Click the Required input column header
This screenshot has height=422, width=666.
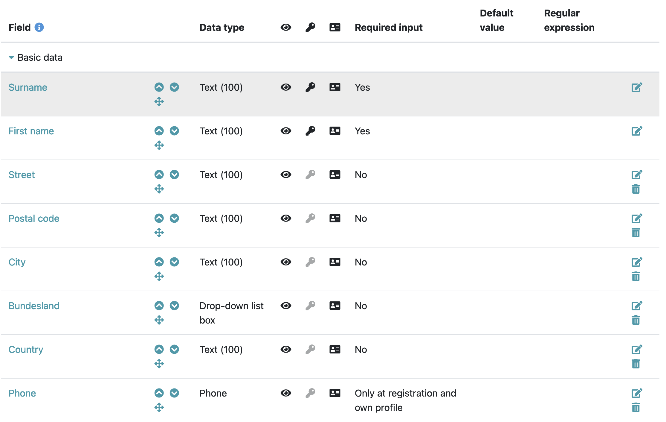[388, 28]
